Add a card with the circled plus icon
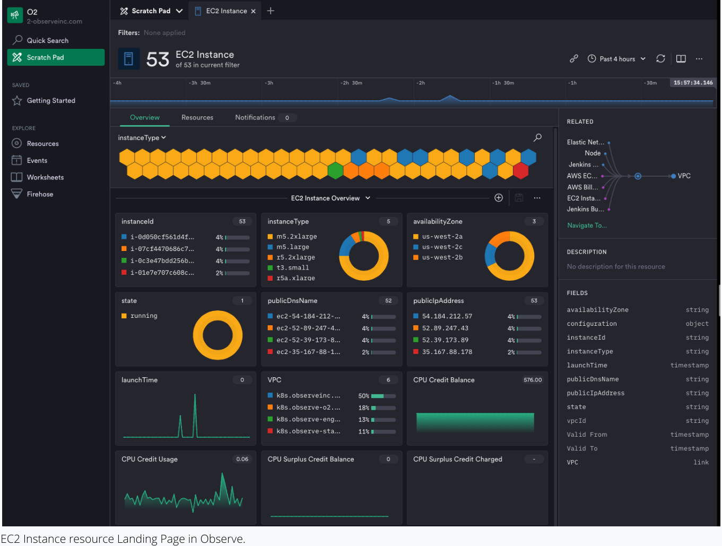 tap(499, 198)
